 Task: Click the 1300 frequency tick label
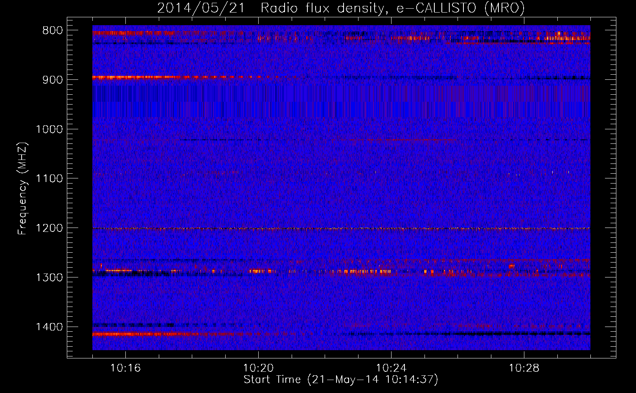pyautogui.click(x=49, y=278)
